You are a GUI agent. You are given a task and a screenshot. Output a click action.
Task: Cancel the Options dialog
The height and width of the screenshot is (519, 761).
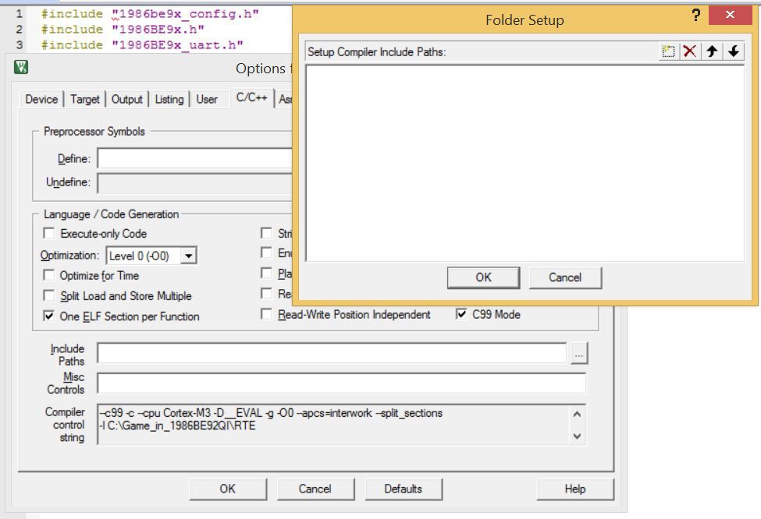tap(315, 489)
